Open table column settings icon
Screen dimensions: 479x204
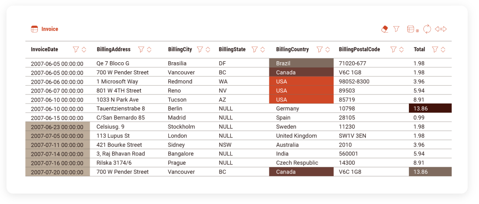point(412,29)
